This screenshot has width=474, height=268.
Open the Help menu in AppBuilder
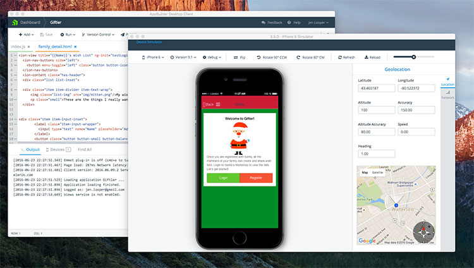(x=294, y=23)
